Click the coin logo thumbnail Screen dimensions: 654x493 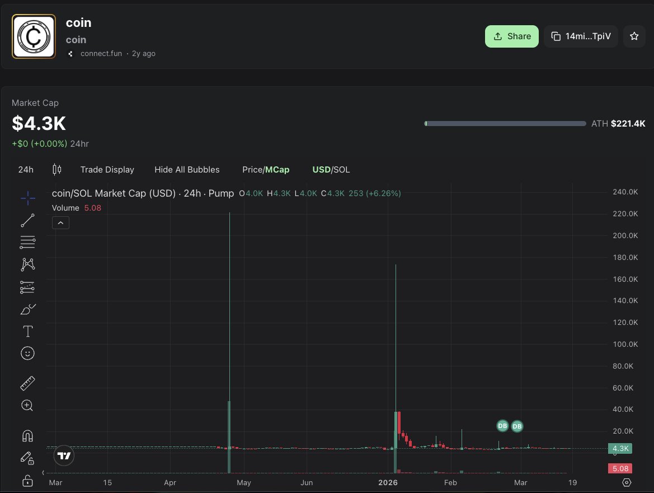tap(34, 36)
